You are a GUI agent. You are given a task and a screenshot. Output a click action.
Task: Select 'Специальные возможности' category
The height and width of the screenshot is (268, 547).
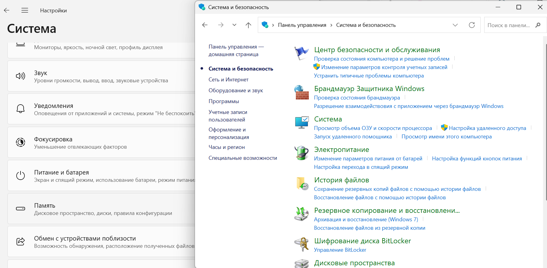pyautogui.click(x=243, y=158)
